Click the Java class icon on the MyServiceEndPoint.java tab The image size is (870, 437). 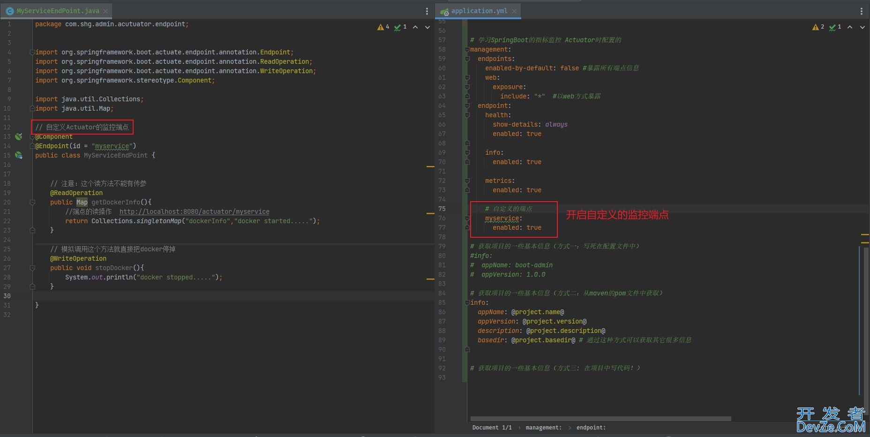tap(9, 11)
